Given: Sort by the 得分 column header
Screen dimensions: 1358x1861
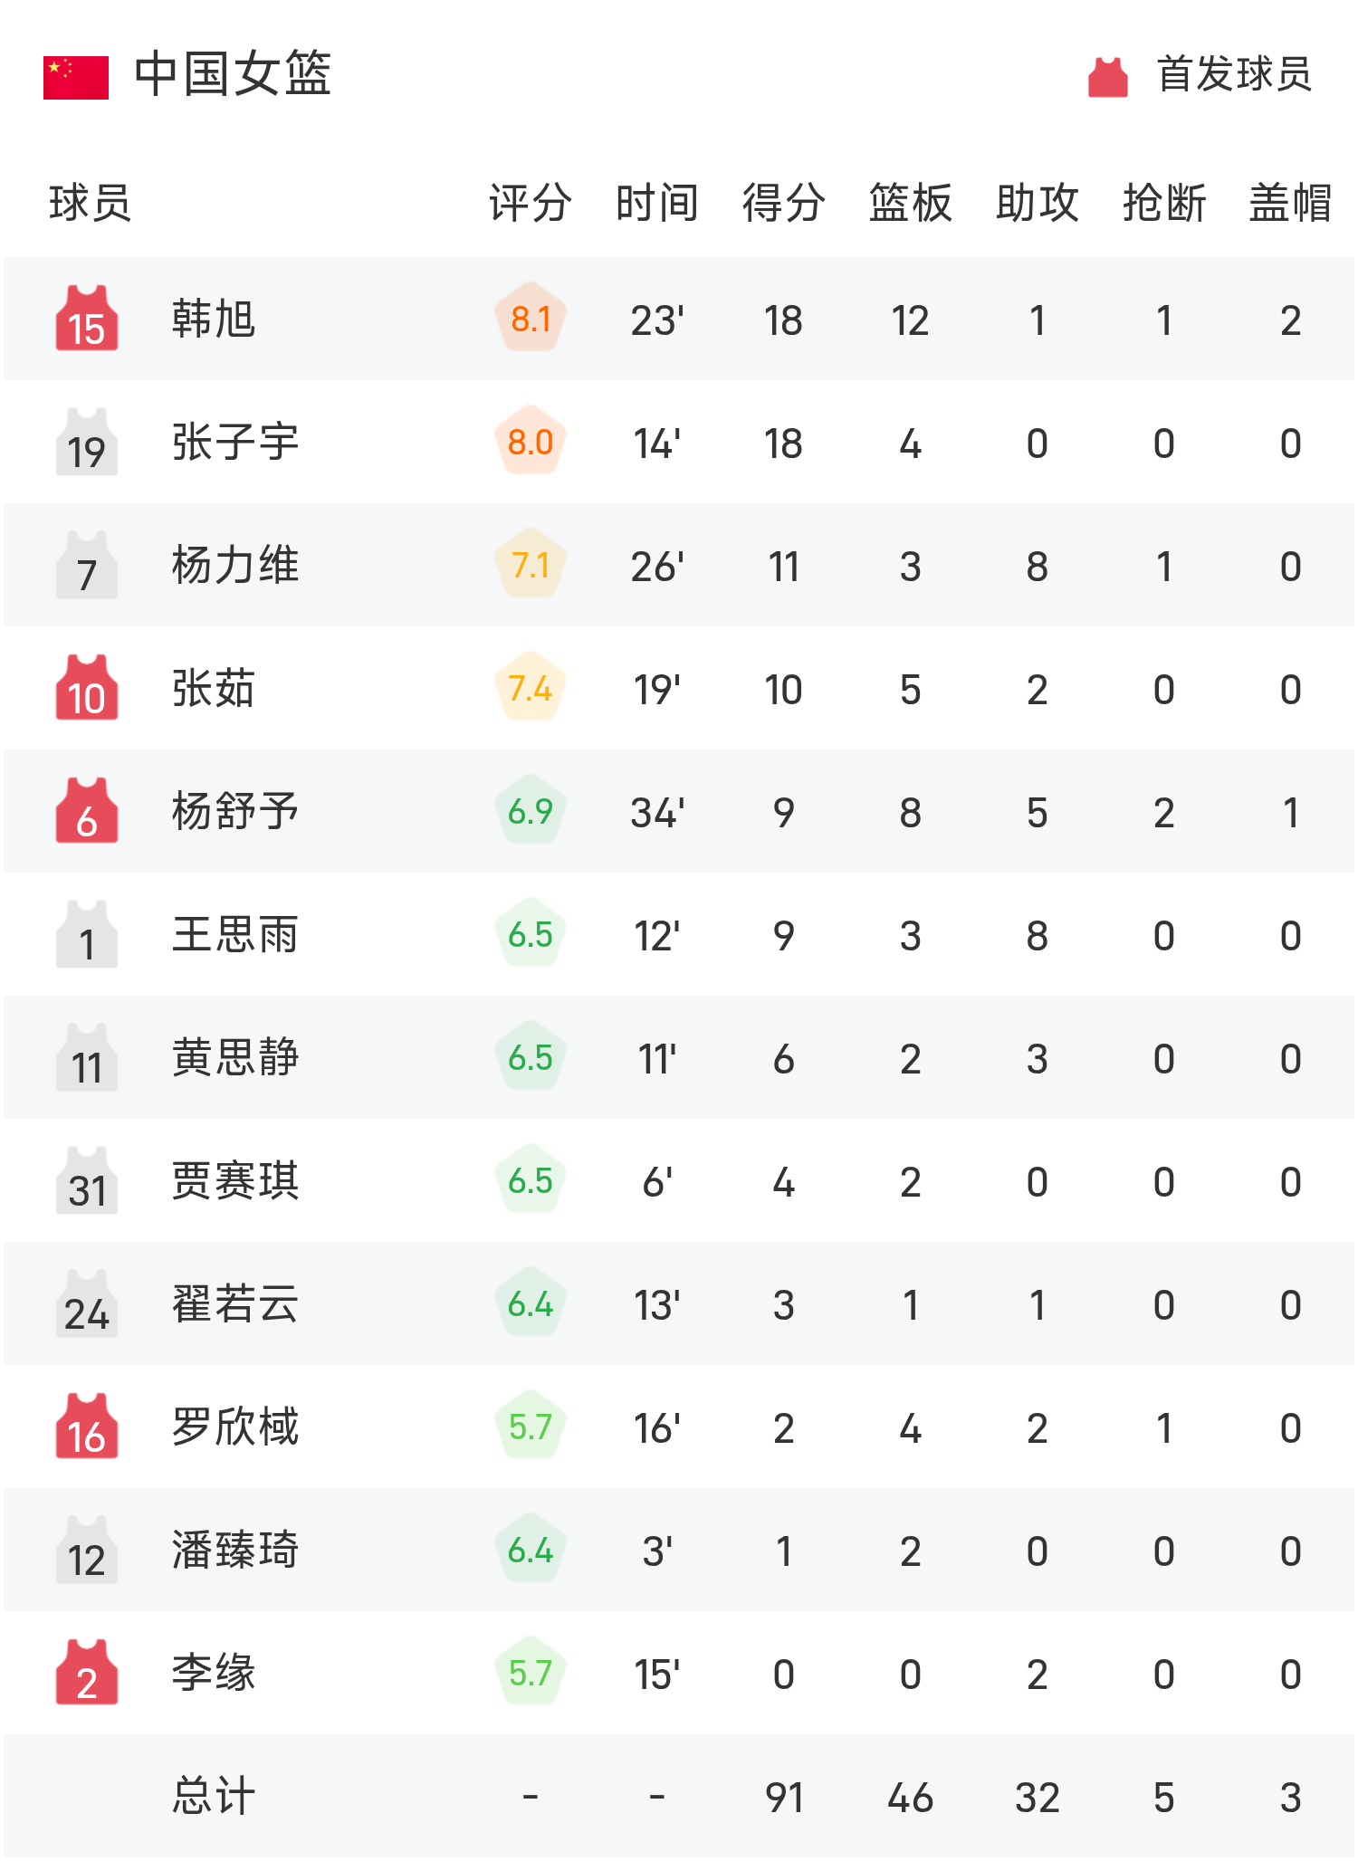Looking at the screenshot, I should tap(784, 203).
